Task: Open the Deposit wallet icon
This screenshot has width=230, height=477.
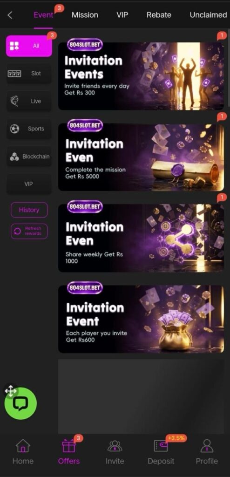Action: 161,446
